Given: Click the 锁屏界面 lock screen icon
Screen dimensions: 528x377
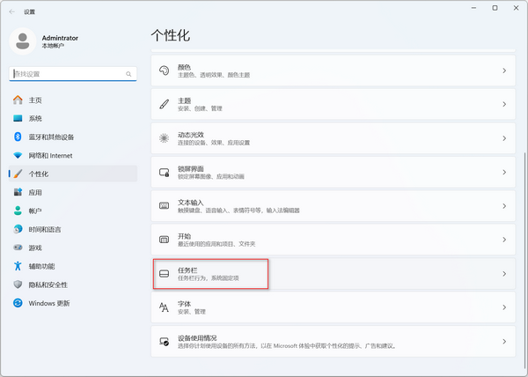Looking at the screenshot, I should 164,172.
